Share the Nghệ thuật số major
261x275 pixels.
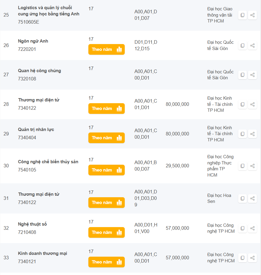[252, 228]
